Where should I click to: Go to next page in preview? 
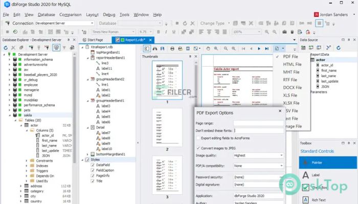259,48
